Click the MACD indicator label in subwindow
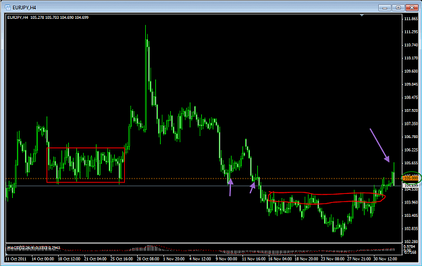The width and height of the screenshot is (422, 266). click(x=33, y=247)
